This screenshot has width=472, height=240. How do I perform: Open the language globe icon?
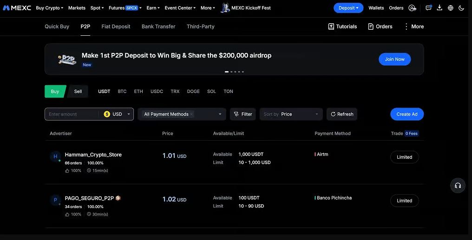click(450, 8)
